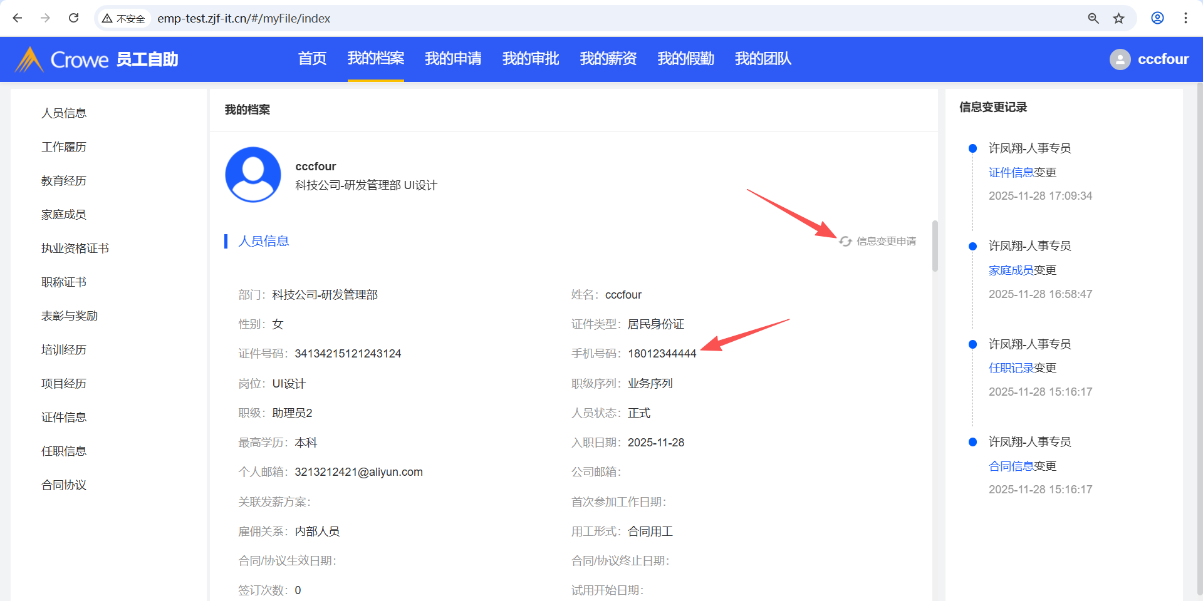Open the browser profile icon
This screenshot has width=1203, height=601.
click(1157, 18)
